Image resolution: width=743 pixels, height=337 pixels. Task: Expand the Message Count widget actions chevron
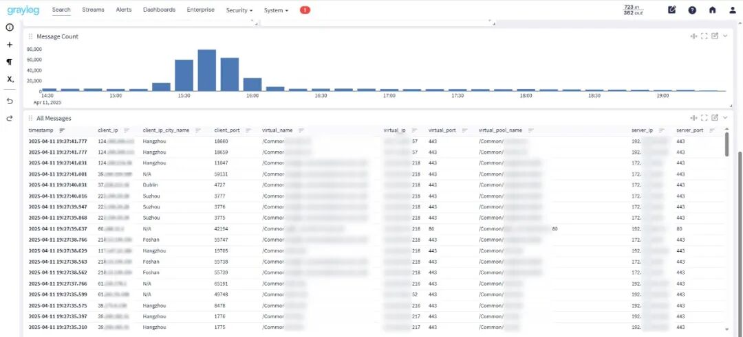pyautogui.click(x=725, y=36)
